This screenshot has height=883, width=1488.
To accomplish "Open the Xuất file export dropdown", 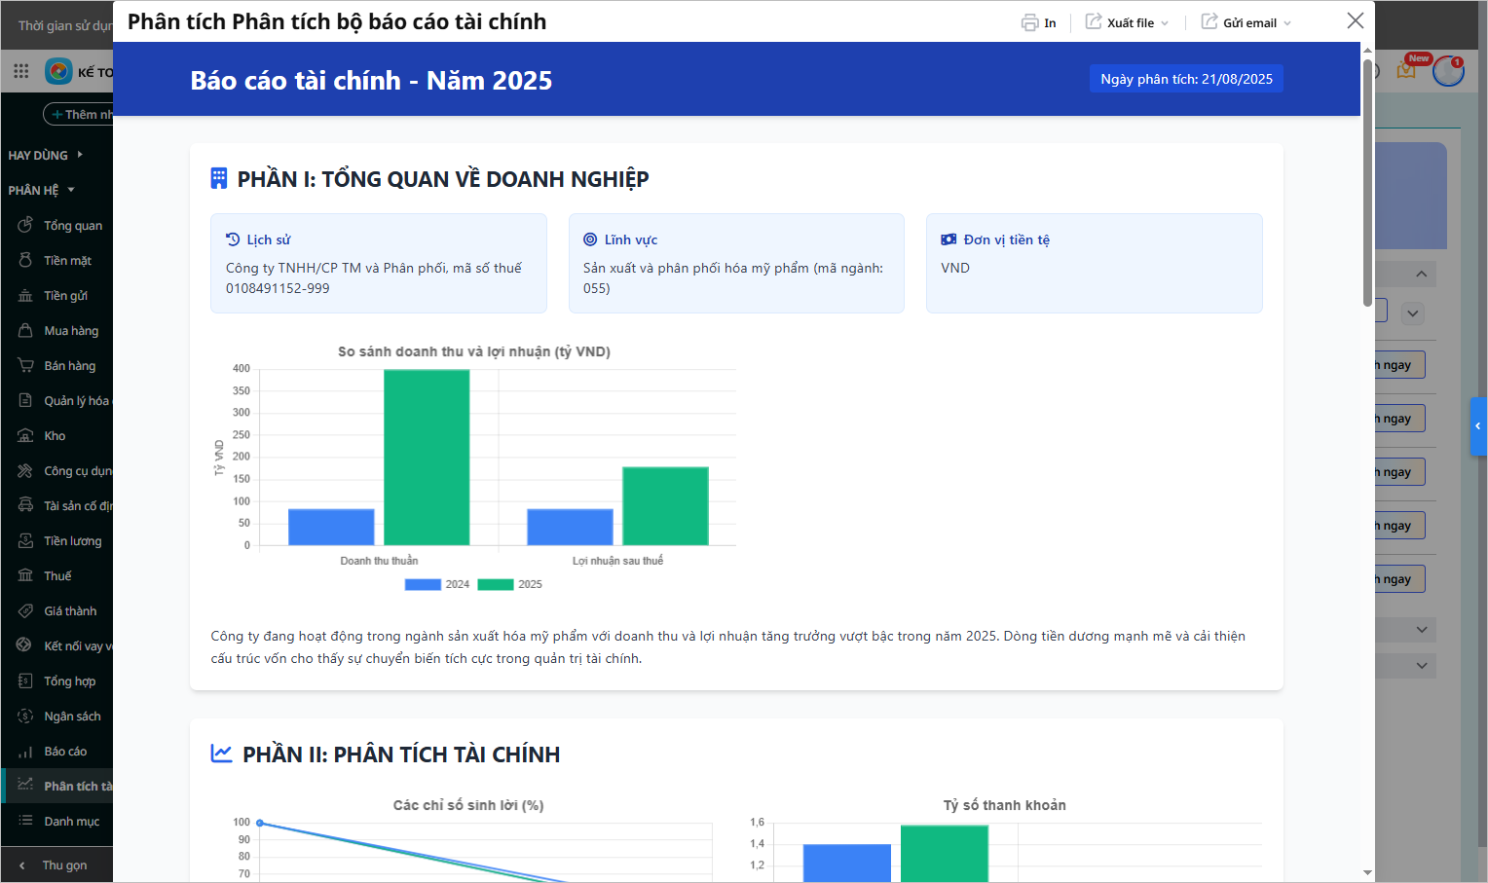I will tap(1128, 22).
